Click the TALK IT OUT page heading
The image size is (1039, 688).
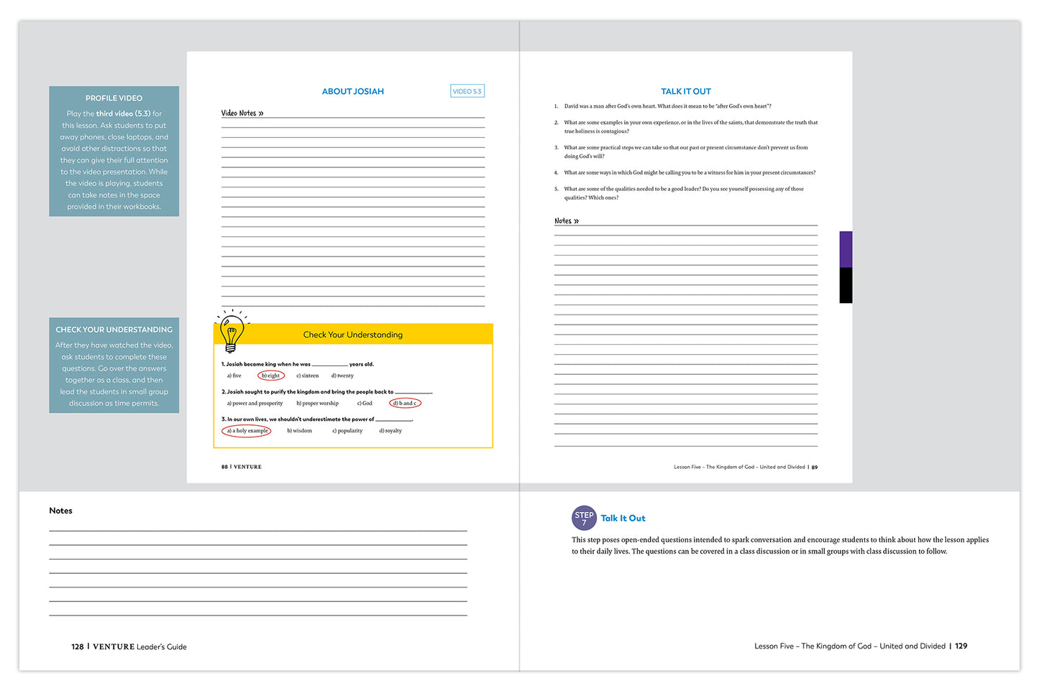coord(685,91)
